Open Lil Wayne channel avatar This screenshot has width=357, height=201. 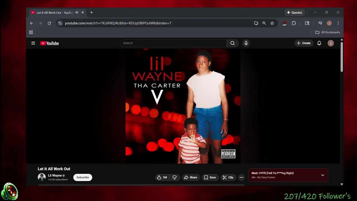click(x=42, y=177)
